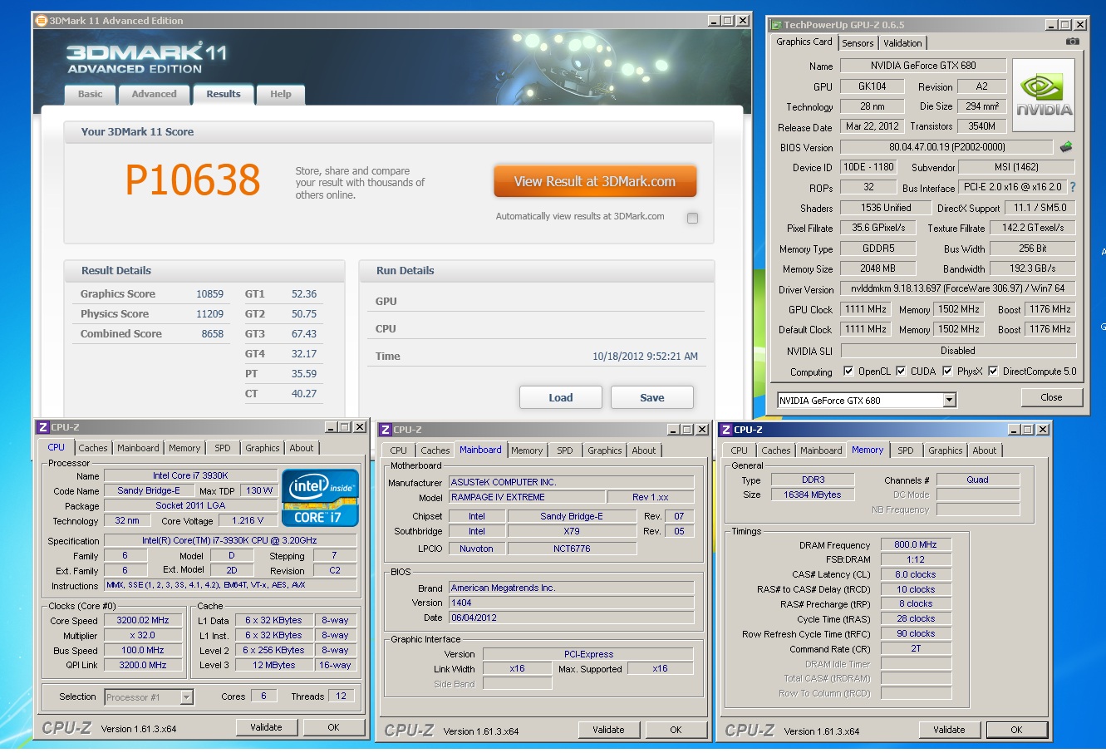Click the 3DMark 11 title bar icon
Screen dimensions: 1106x753
pyautogui.click(x=42, y=21)
